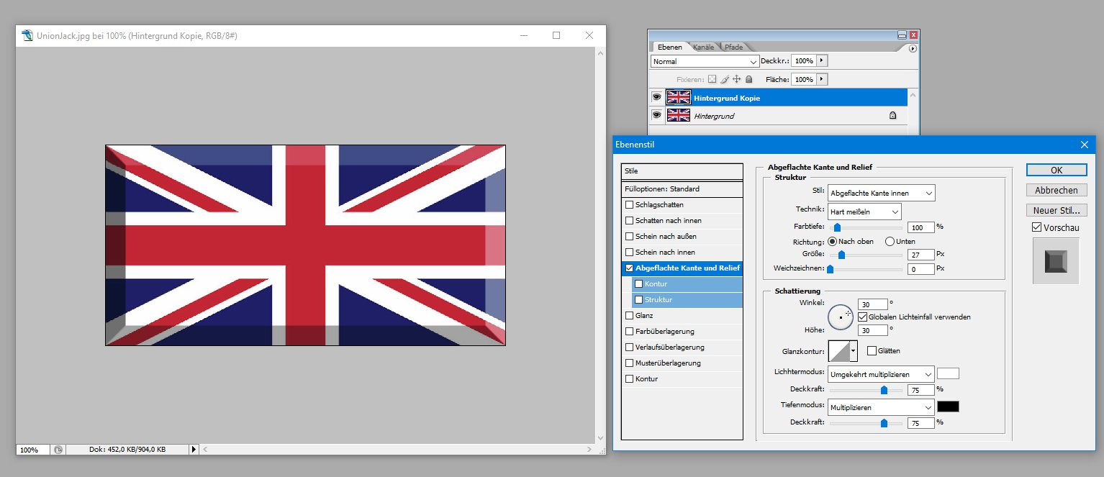1104x477 pixels.
Task: Select the Unten direction radio button
Action: tap(890, 242)
